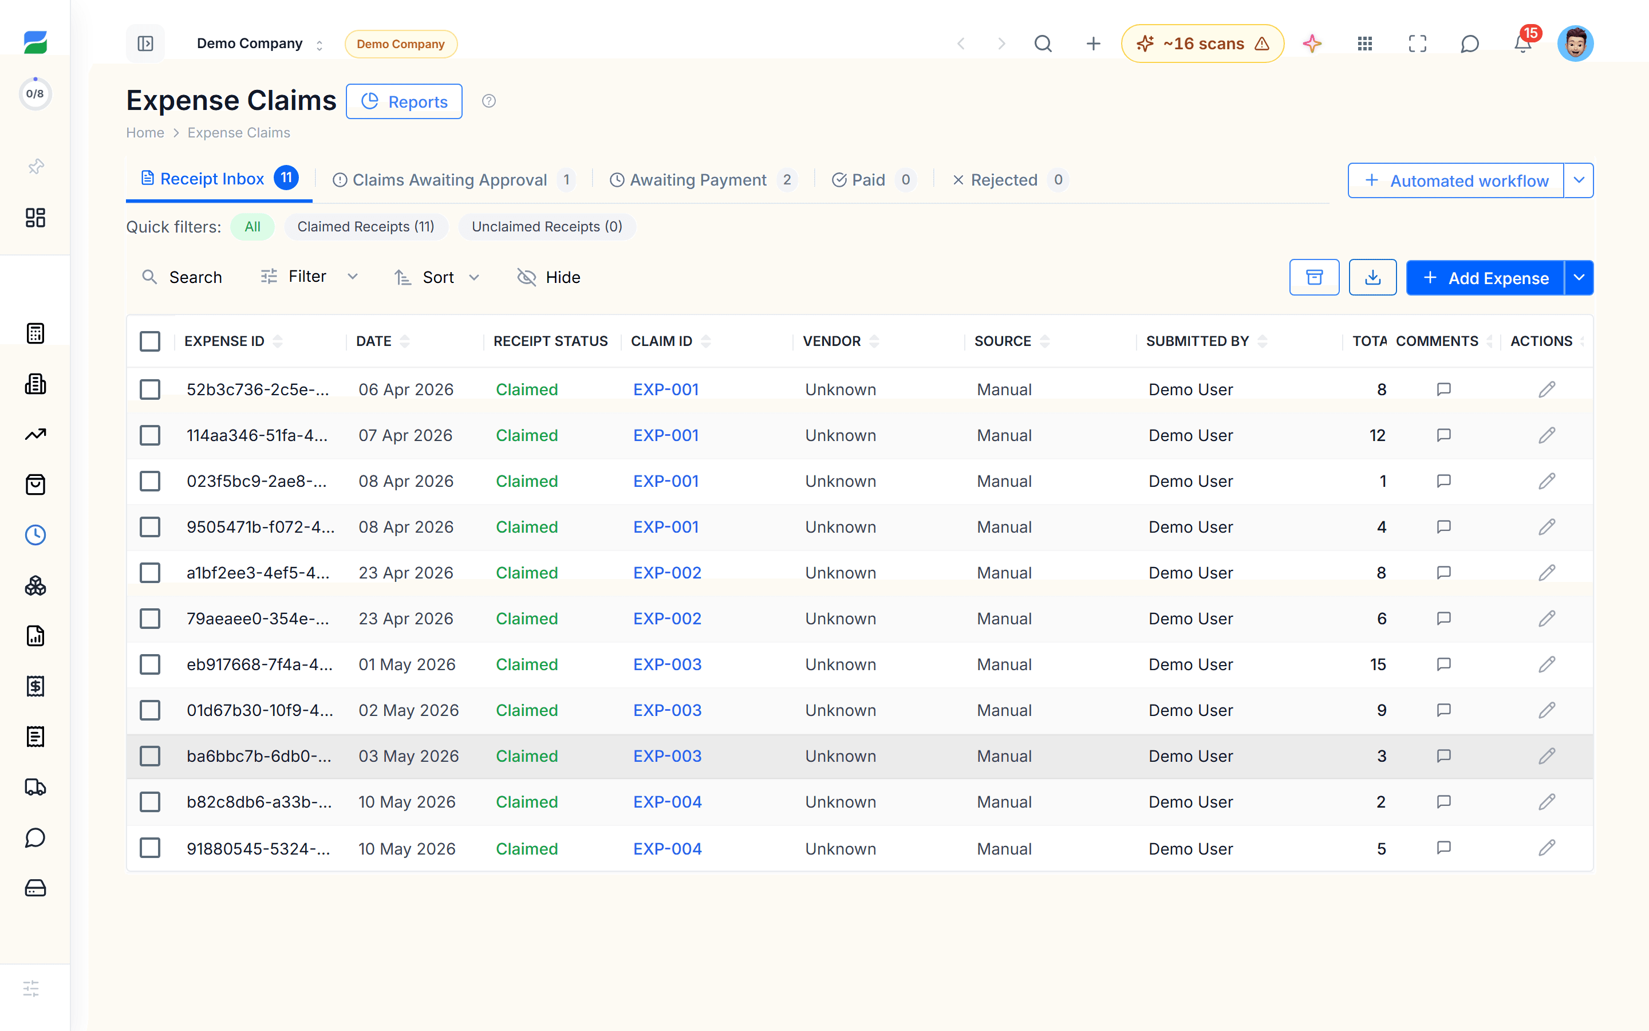Screen dimensions: 1649x1031
Task: Open the Demo Company switcher dropdown
Action: point(259,44)
